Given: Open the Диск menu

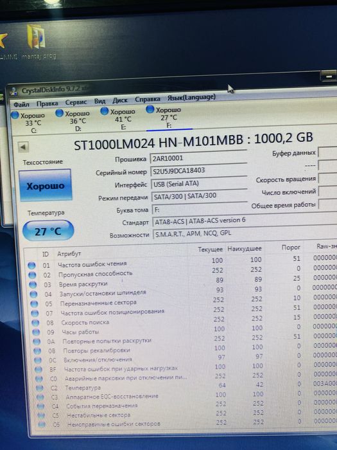Looking at the screenshot, I should click(120, 100).
